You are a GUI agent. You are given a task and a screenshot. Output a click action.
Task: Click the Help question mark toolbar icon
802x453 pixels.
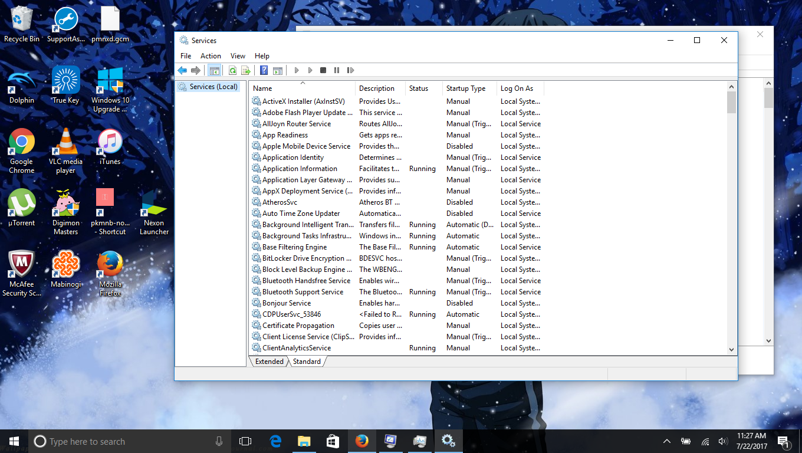tap(263, 70)
